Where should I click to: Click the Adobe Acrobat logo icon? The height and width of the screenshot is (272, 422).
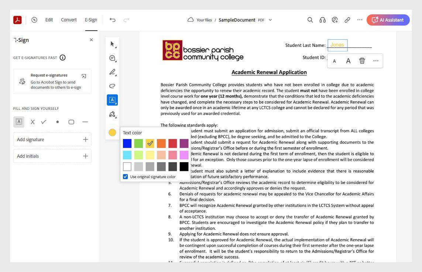17,20
